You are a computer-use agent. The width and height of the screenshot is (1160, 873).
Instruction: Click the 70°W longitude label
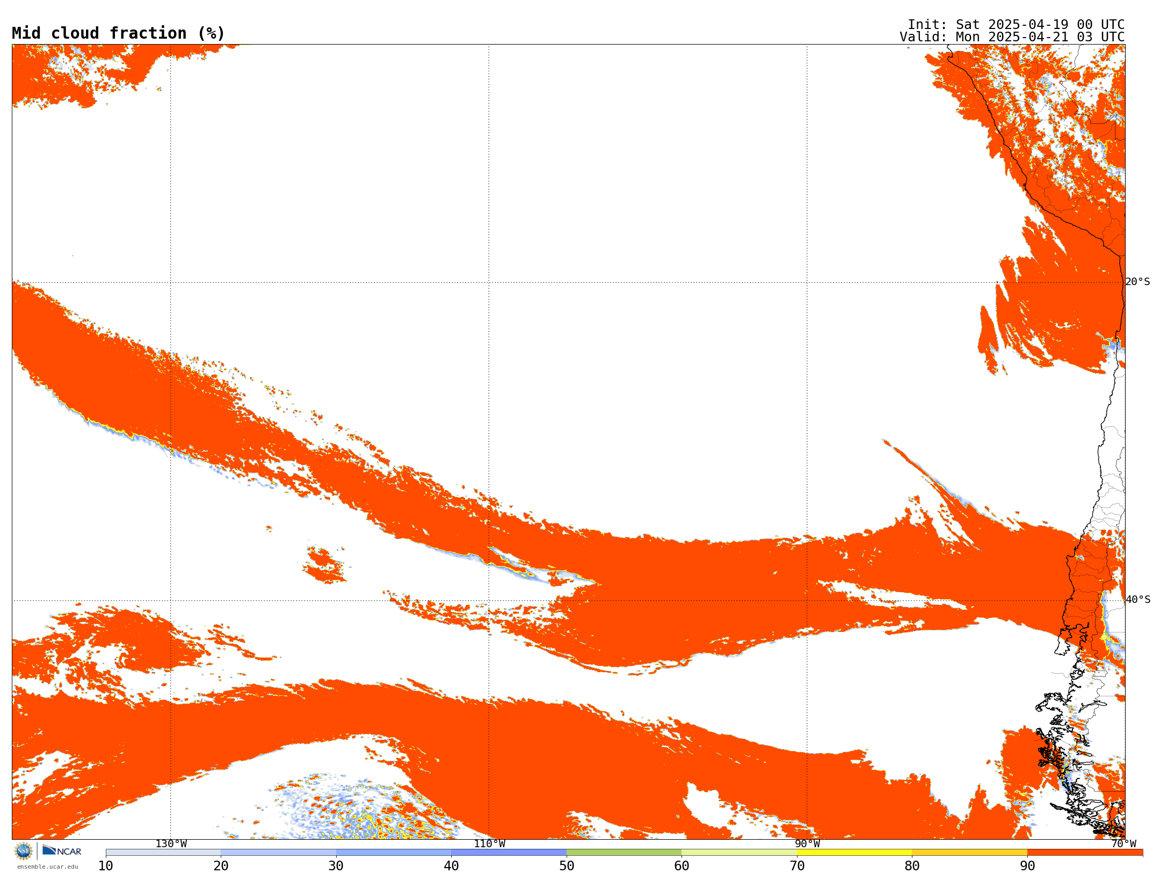[x=1123, y=843]
